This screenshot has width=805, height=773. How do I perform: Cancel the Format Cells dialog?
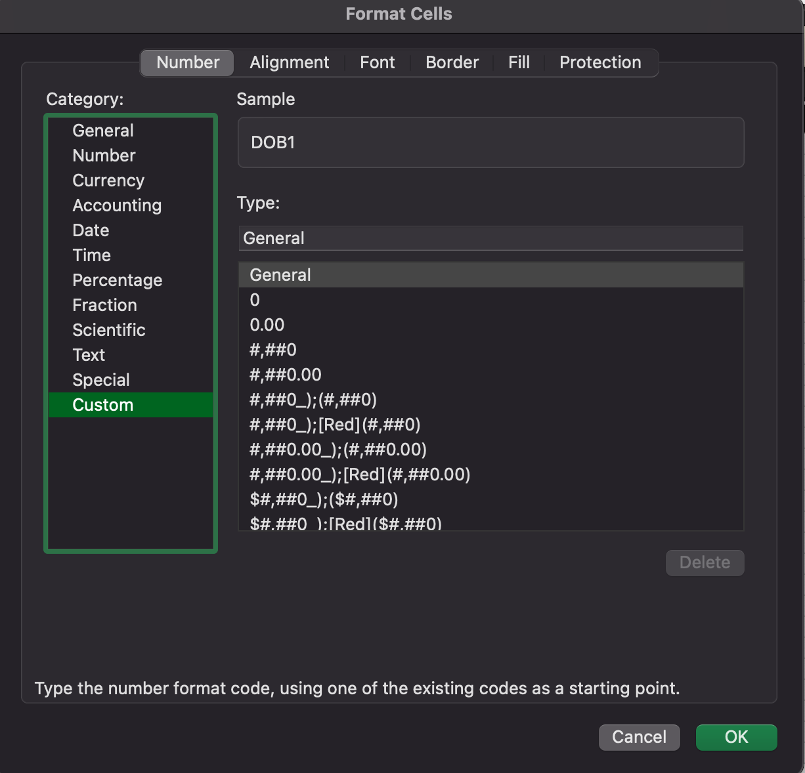coord(639,737)
